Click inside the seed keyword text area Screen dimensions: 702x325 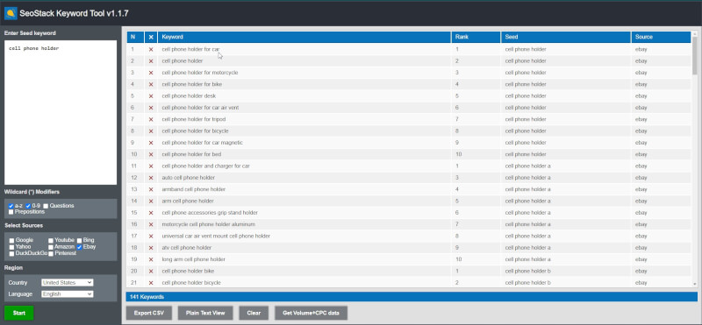click(61, 112)
